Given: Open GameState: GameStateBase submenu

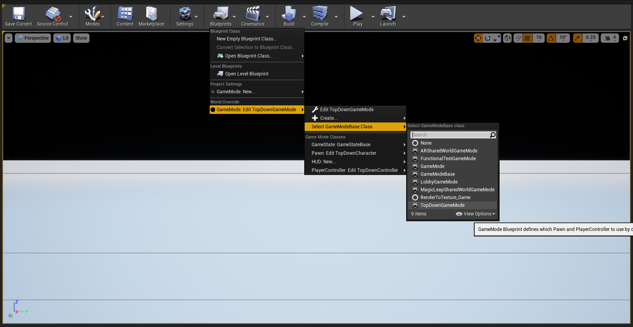Looking at the screenshot, I should coord(355,145).
